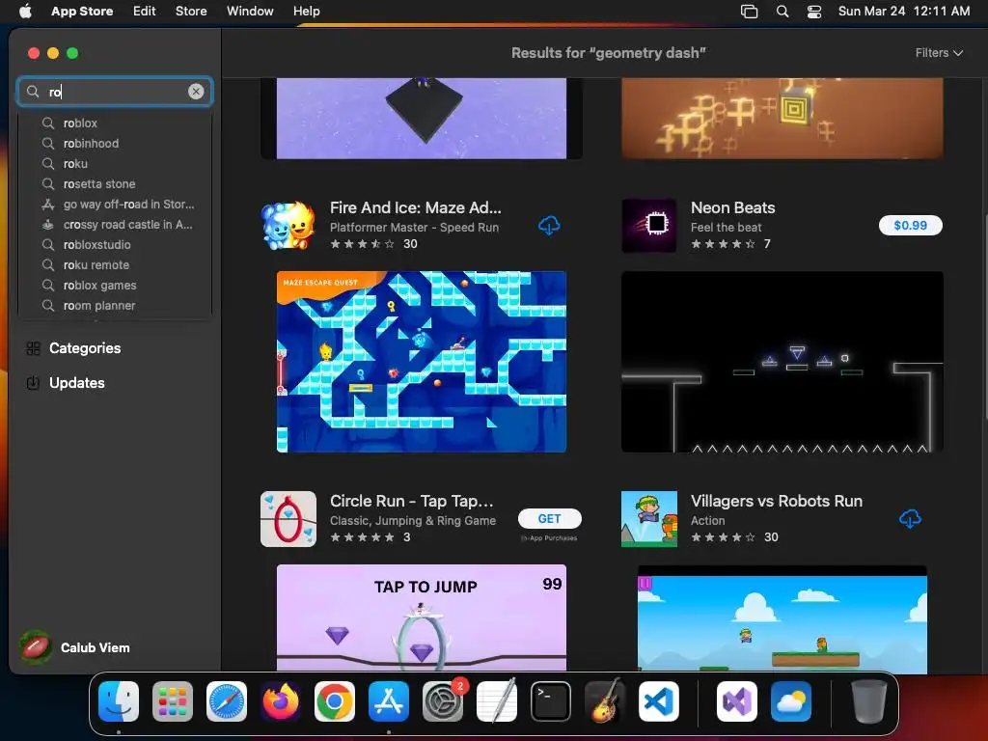Click the App Store Dock icon
Screen dimensions: 988x741
tap(389, 701)
